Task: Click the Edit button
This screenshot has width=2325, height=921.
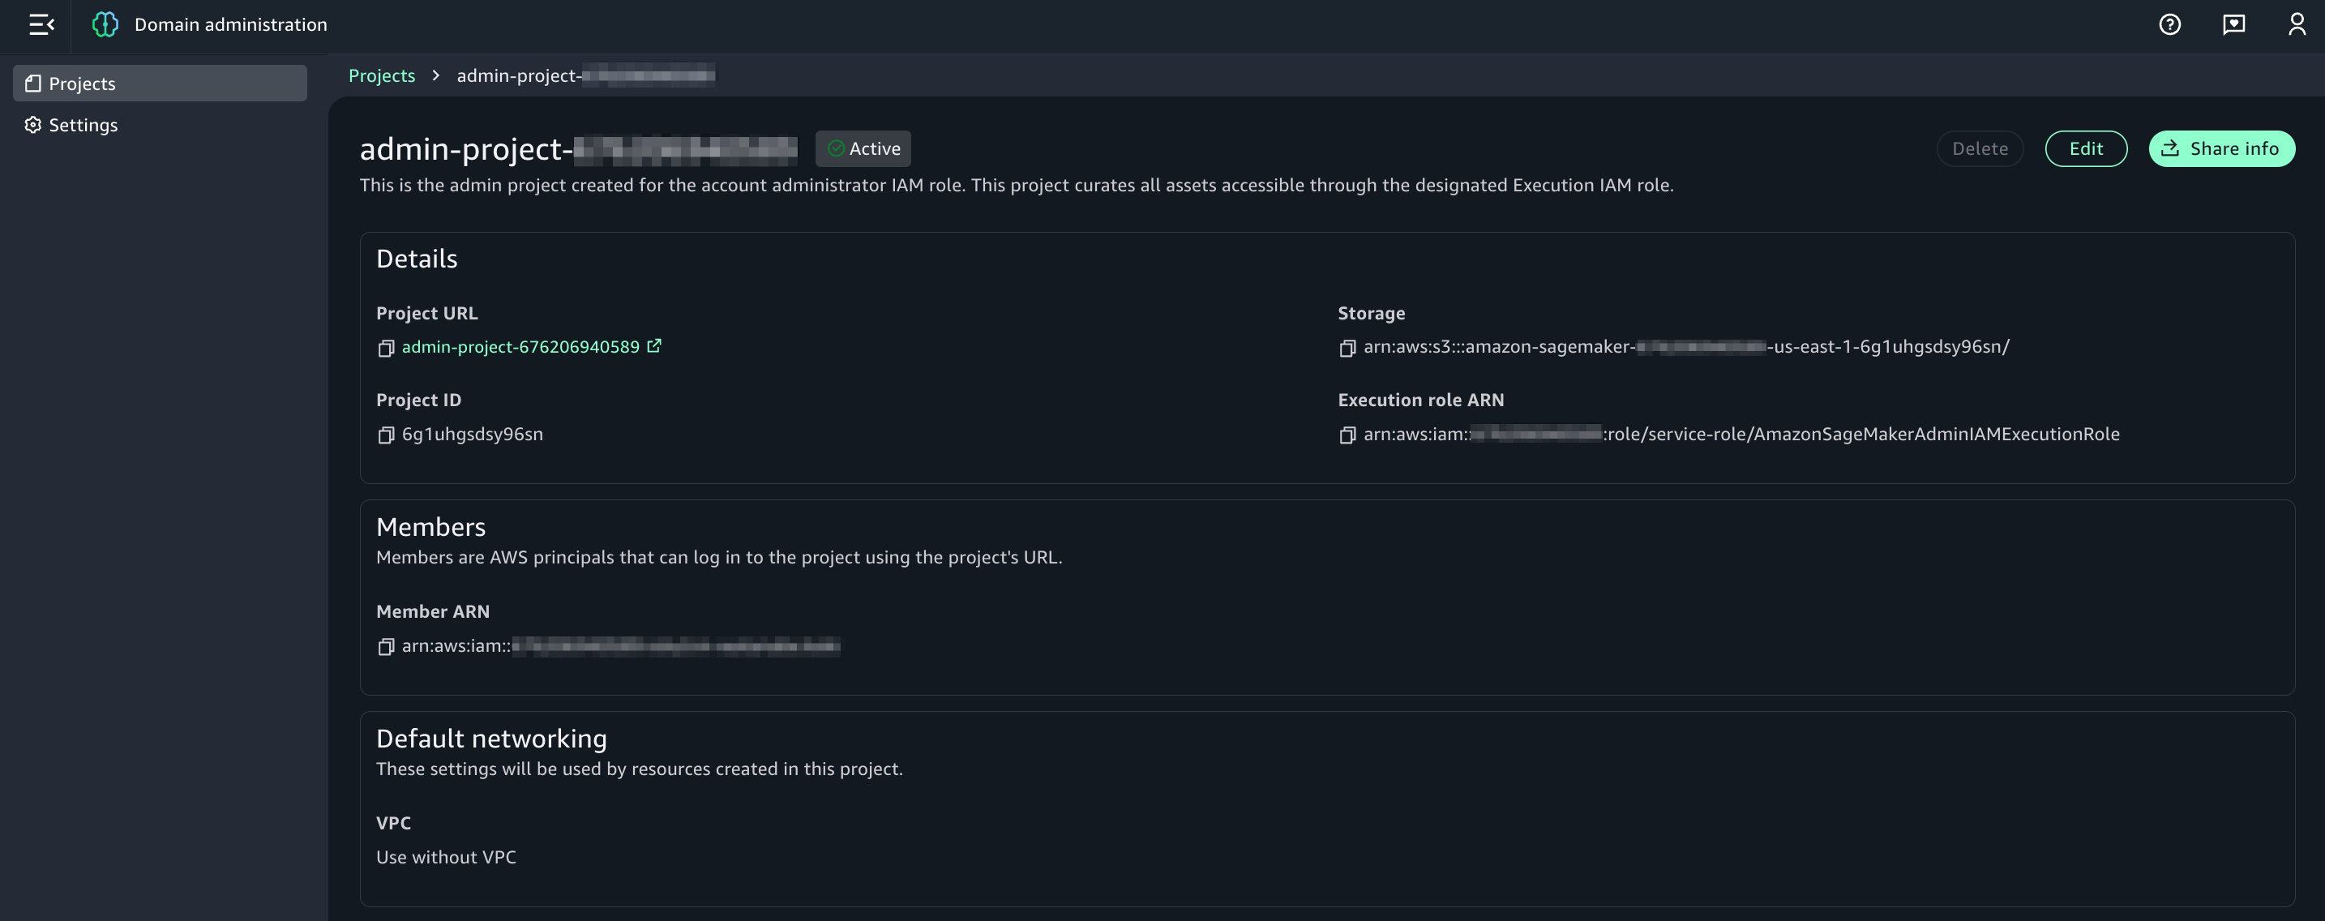Action: tap(2086, 148)
